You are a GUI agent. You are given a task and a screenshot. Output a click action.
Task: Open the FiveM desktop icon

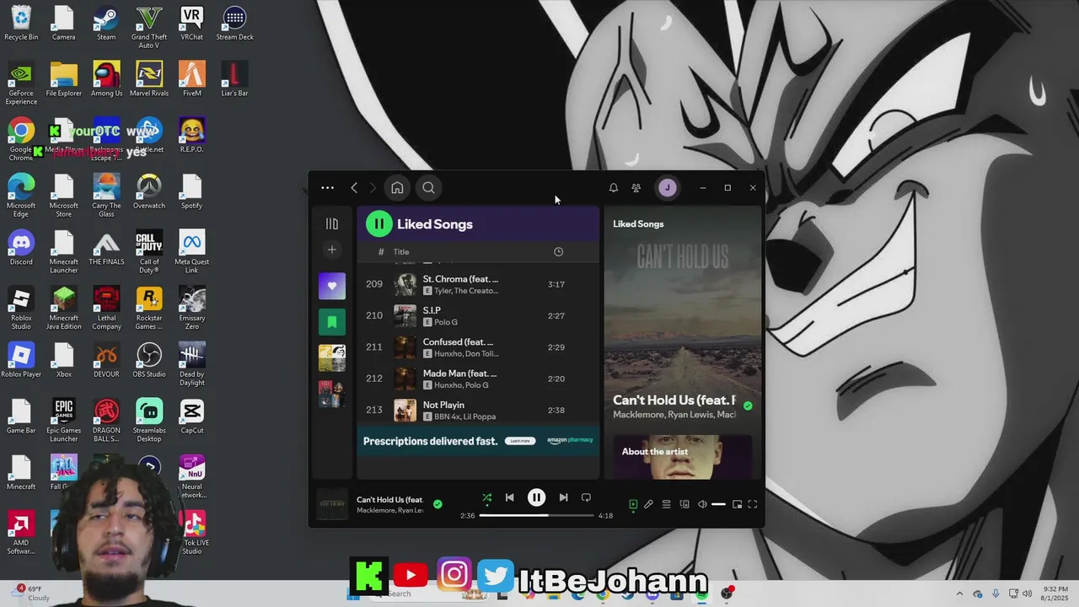pos(191,79)
